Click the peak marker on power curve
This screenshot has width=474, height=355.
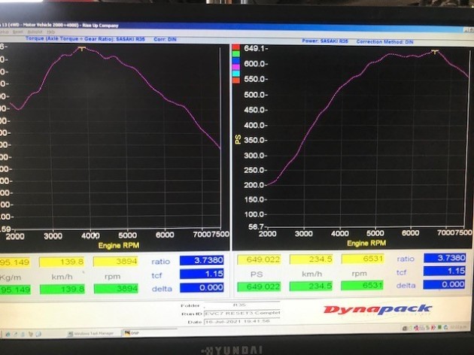[435, 52]
